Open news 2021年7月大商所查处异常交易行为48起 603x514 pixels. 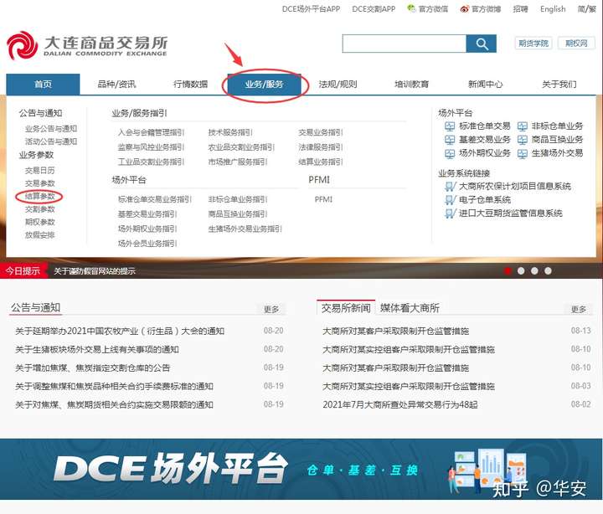click(x=400, y=405)
